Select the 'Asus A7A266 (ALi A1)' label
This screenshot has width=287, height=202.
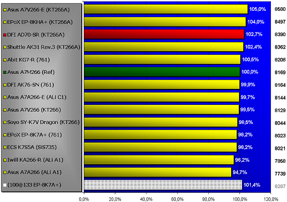coord(35,173)
